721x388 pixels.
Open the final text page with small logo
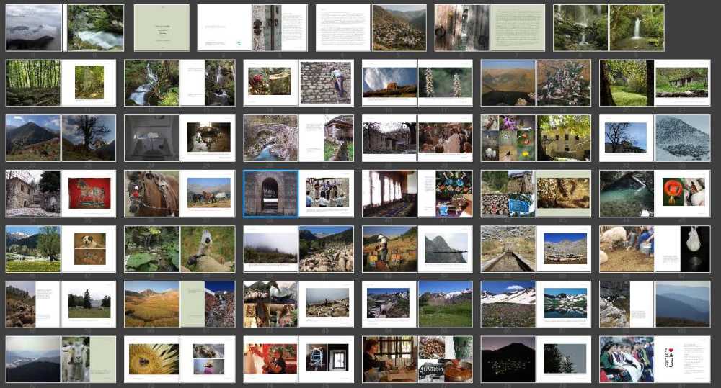coord(682,359)
